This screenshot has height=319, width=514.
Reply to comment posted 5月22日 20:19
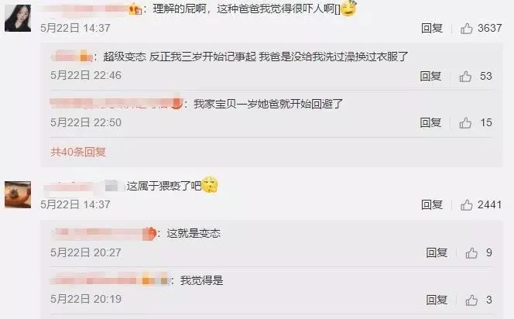[x=437, y=300]
